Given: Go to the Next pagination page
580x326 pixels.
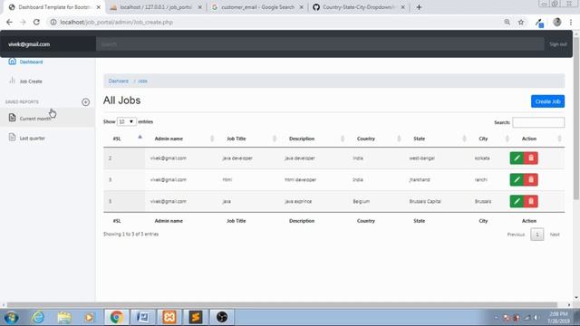Looking at the screenshot, I should click(x=555, y=235).
